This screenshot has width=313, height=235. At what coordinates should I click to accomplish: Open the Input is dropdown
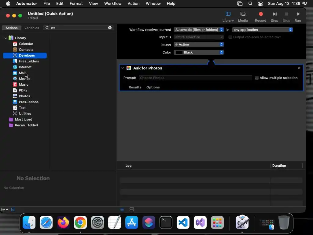(x=199, y=37)
